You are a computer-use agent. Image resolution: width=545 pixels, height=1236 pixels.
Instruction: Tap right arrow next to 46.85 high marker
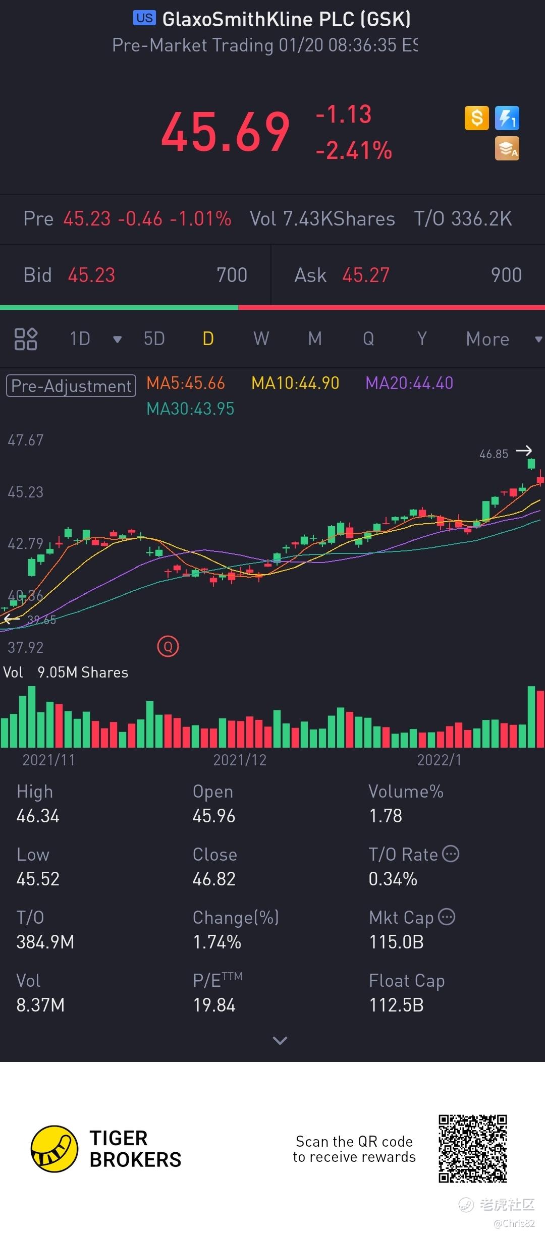coord(524,450)
